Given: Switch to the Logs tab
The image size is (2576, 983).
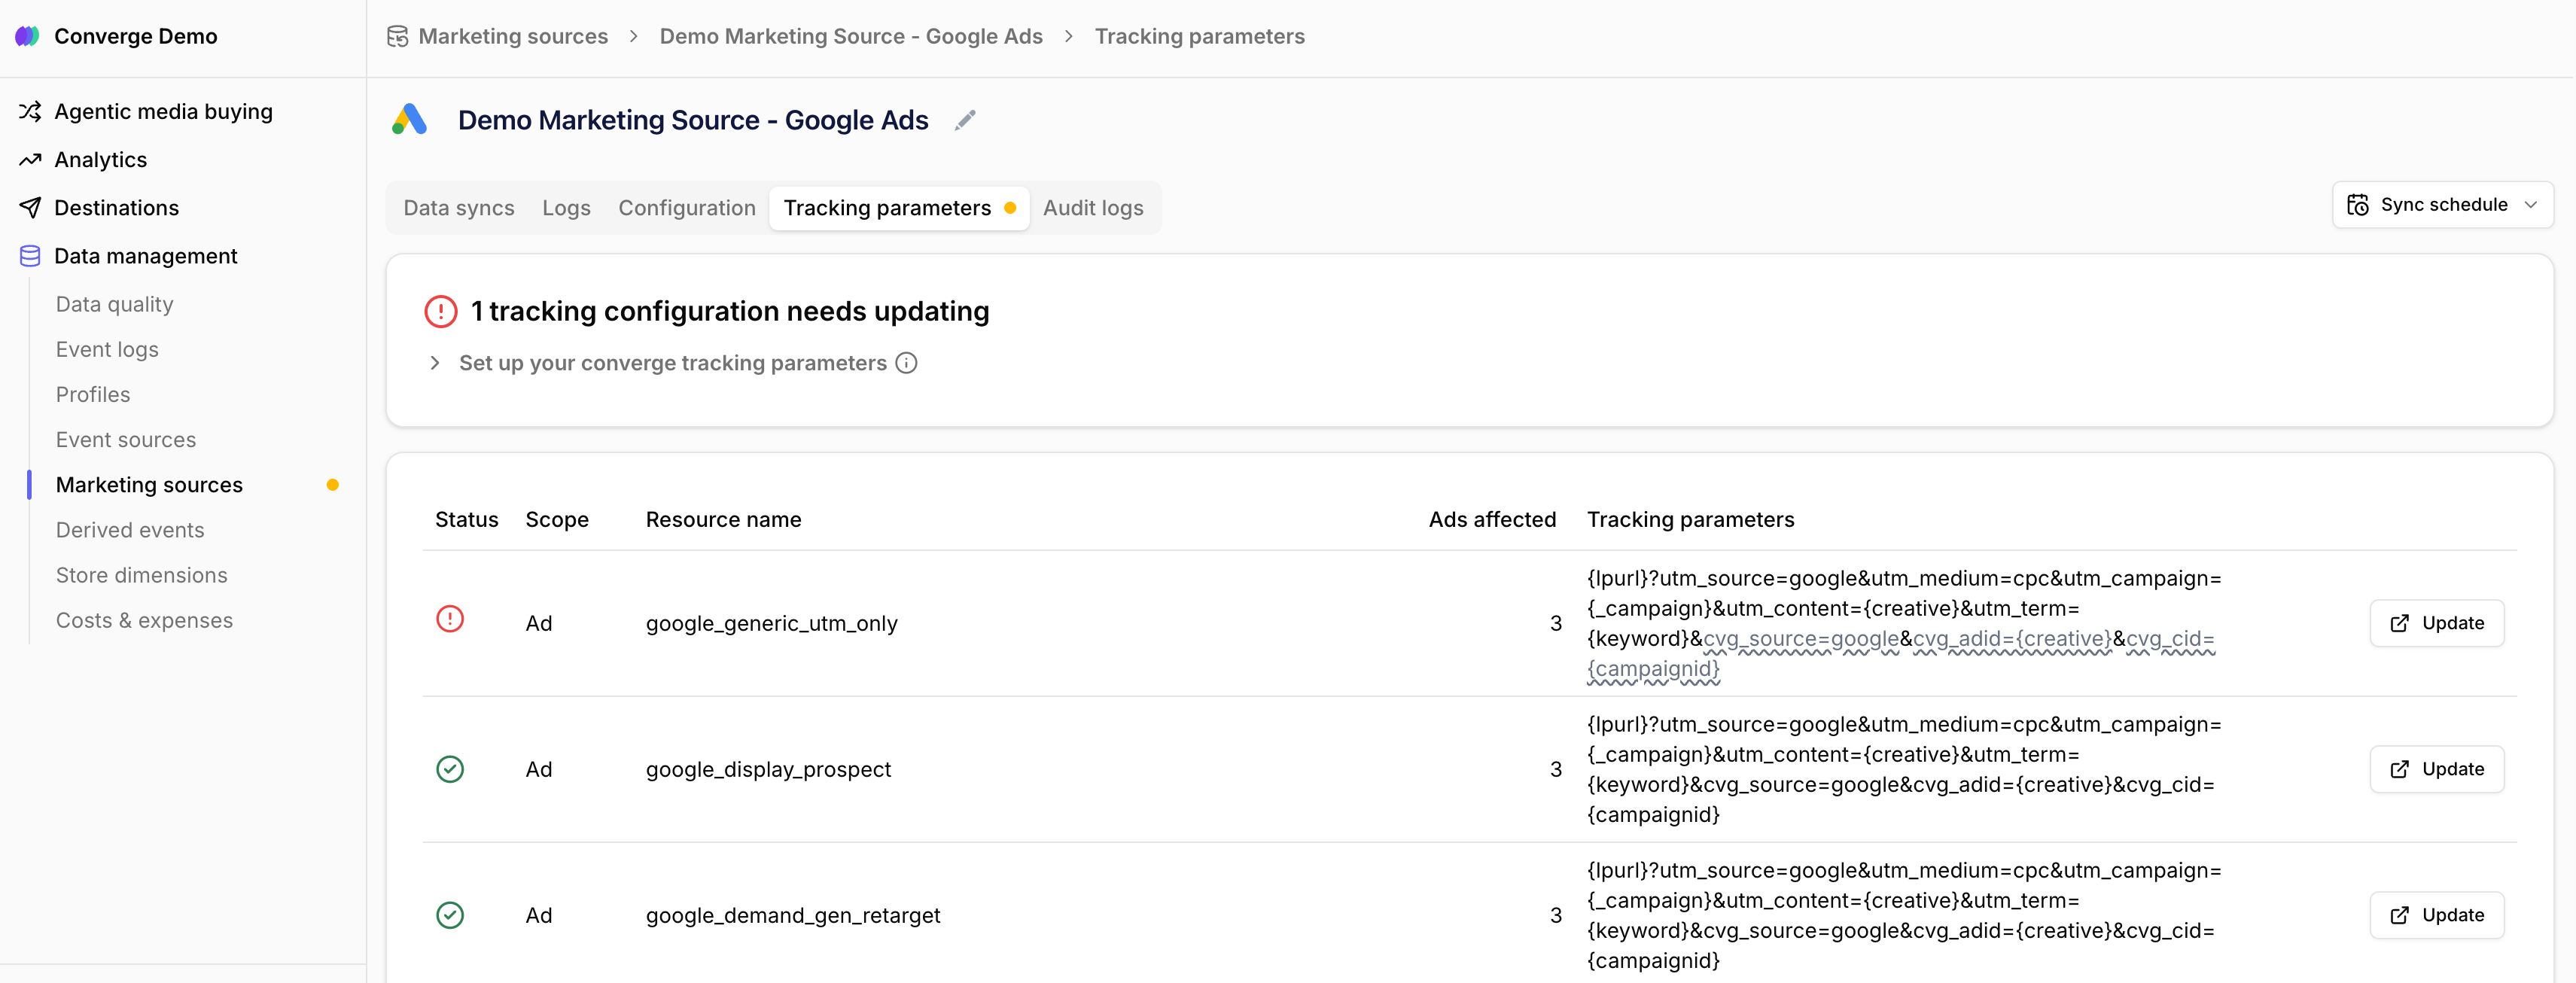Looking at the screenshot, I should tap(566, 208).
